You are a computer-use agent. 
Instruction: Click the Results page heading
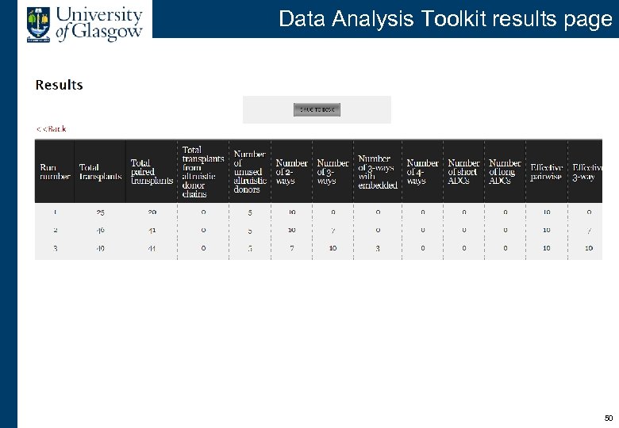[x=59, y=85]
